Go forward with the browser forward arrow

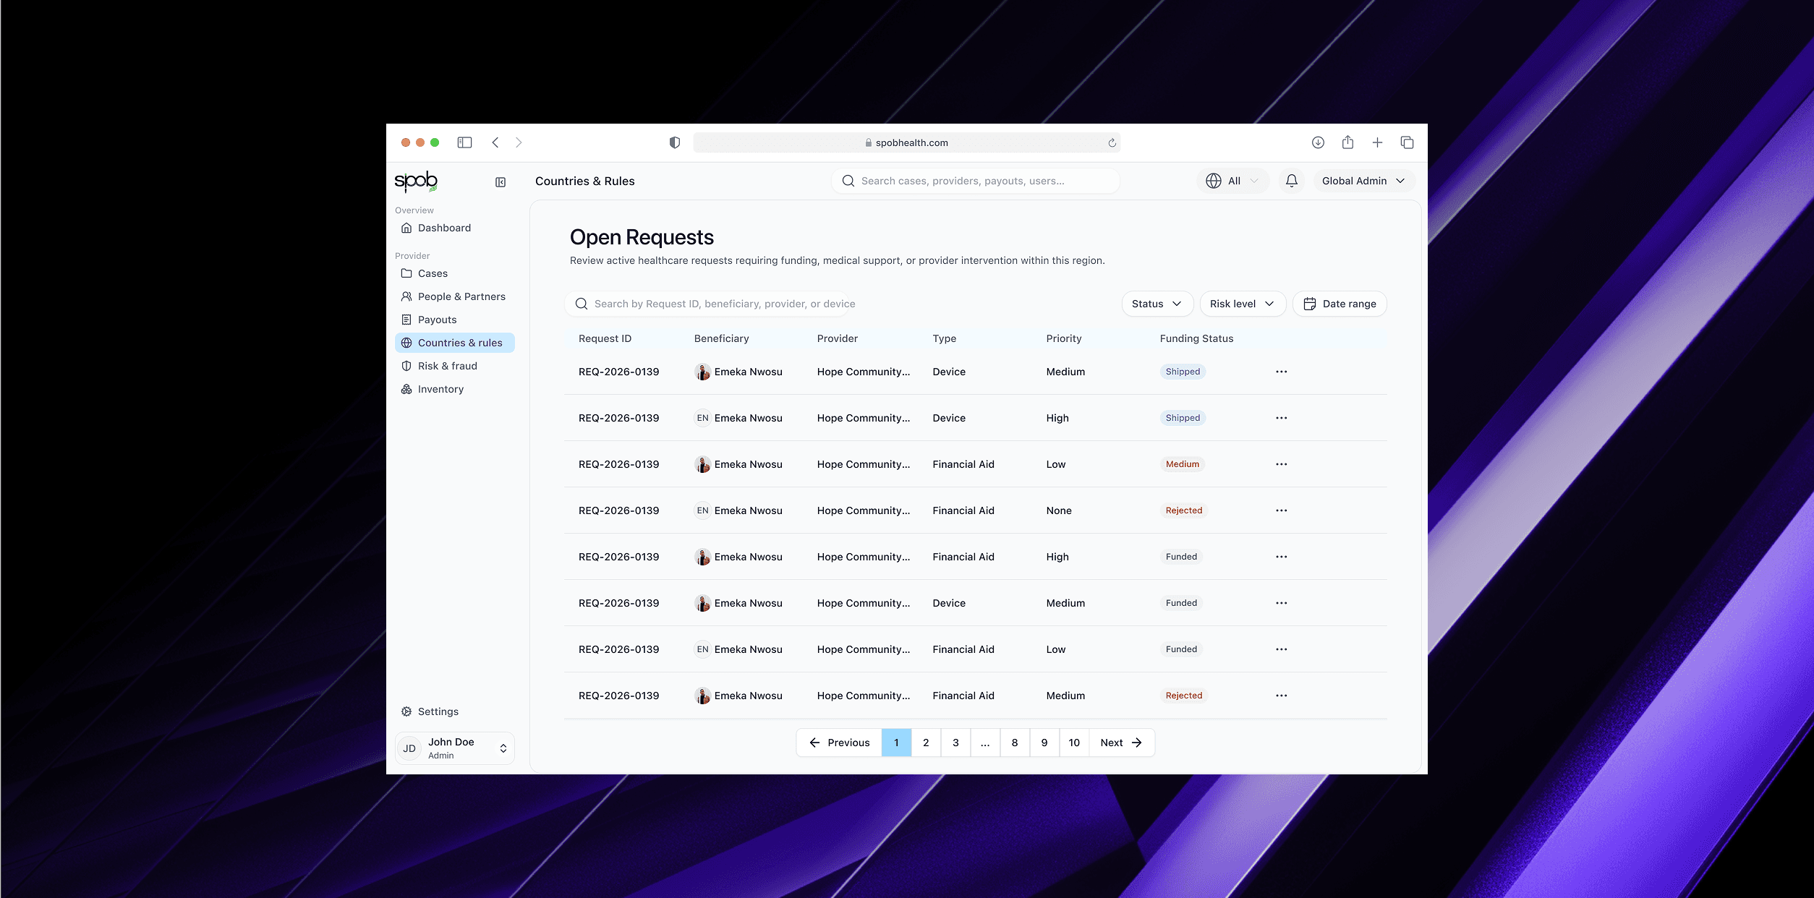pyautogui.click(x=519, y=142)
